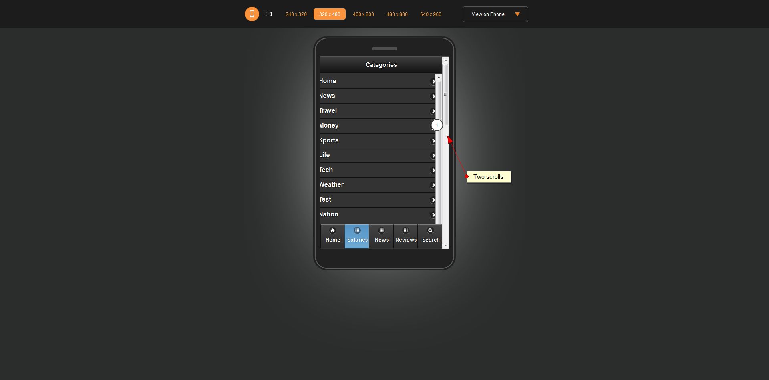The image size is (769, 380).
Task: Choose the 480 x 800 screen size
Action: tap(397, 14)
